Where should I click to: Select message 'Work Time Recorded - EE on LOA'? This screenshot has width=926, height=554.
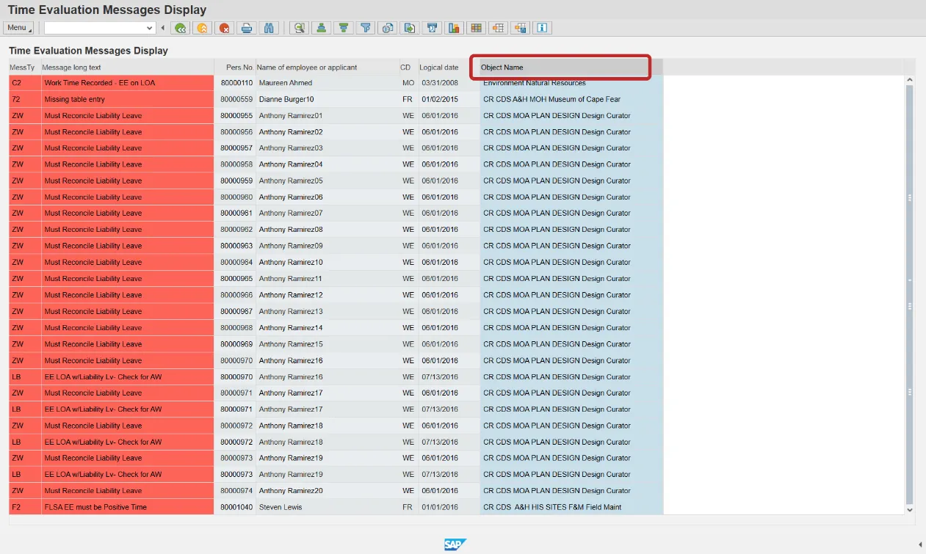tap(128, 83)
